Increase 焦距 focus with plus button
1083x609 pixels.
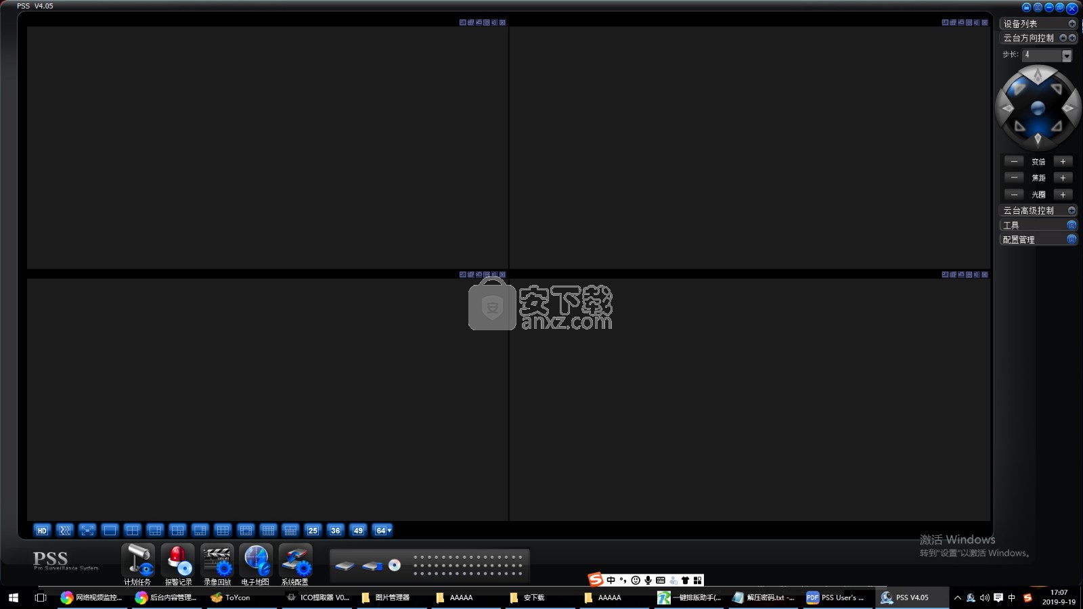(1063, 178)
